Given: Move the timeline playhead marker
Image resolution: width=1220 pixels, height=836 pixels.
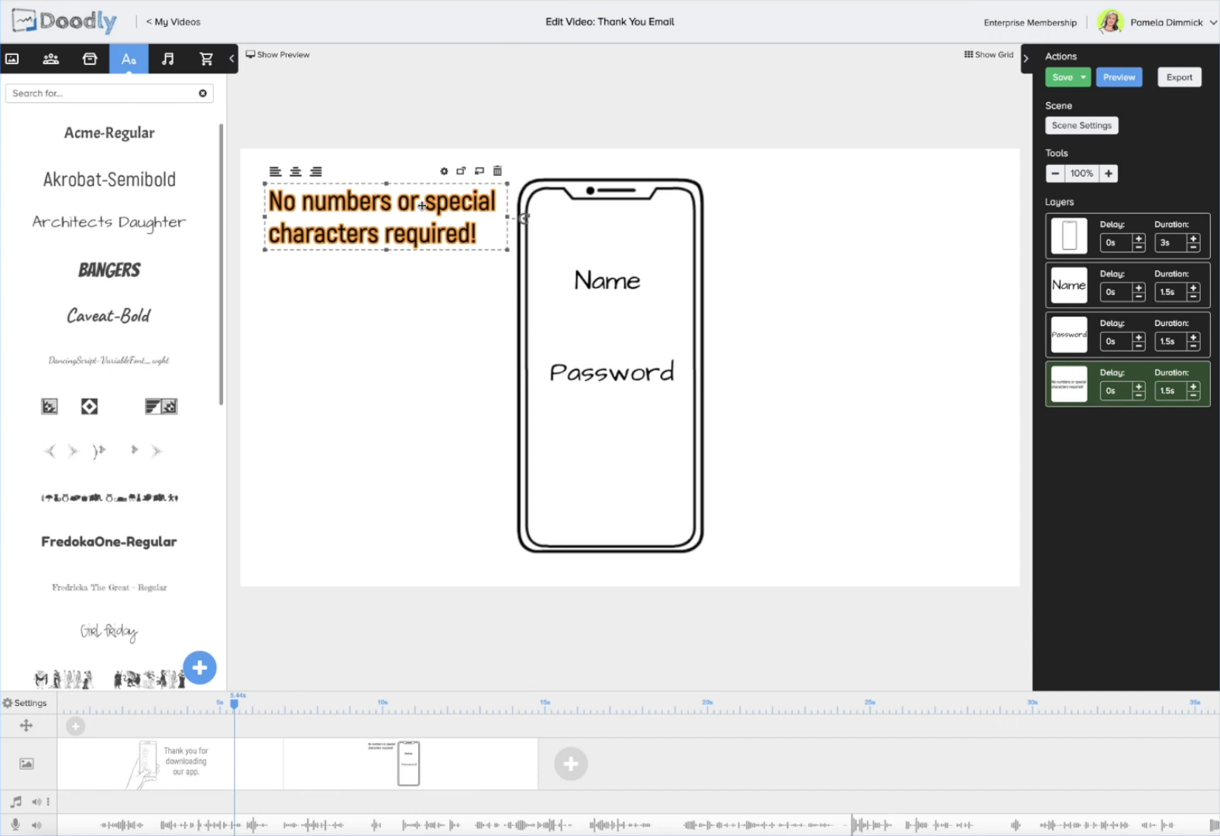Looking at the screenshot, I should point(234,703).
